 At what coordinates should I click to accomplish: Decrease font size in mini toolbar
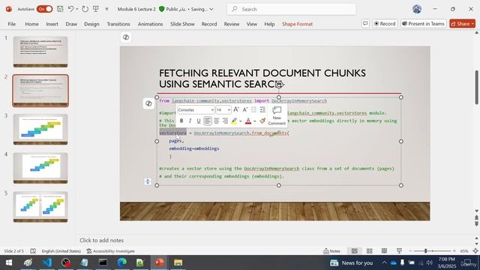point(245,109)
